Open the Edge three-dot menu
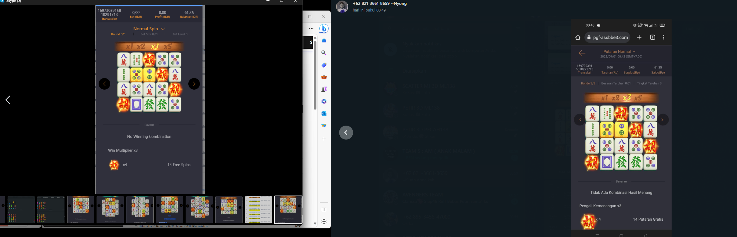Screen dimensions: 737x237 click(x=311, y=28)
